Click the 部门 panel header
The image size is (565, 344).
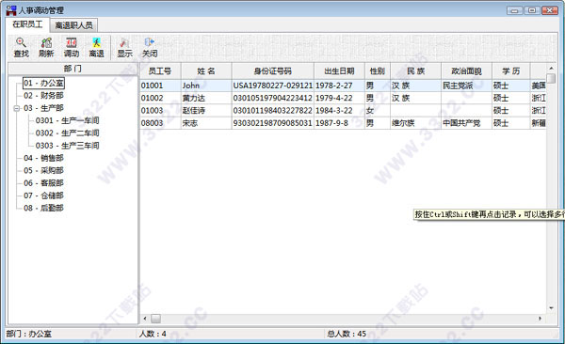[73, 69]
